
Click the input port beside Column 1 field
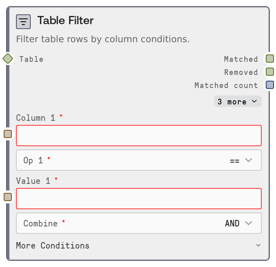[8, 134]
